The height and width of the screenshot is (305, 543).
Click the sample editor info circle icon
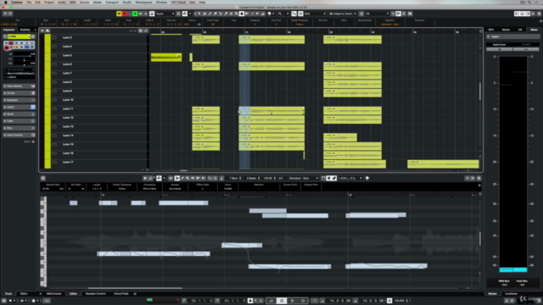click(43, 178)
